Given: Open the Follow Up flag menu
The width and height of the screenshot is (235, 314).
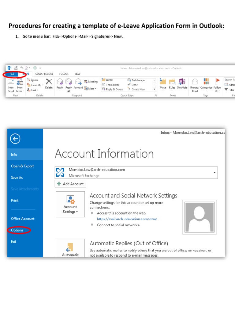Looking at the screenshot, I should click(x=217, y=85).
